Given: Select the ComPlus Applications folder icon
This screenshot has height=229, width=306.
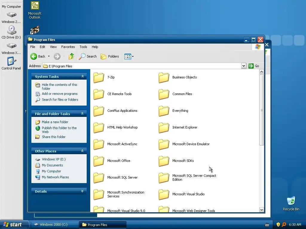Looking at the screenshot, I should coord(99,111).
